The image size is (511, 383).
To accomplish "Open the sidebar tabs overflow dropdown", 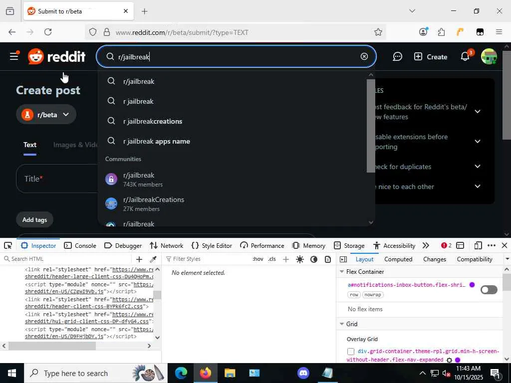I will click(x=507, y=259).
